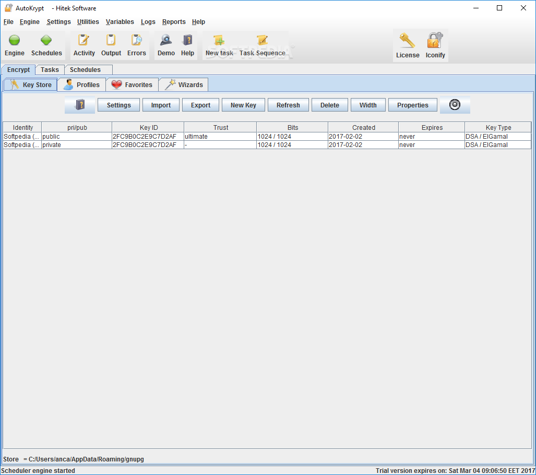Click the Created column header
Image resolution: width=536 pixels, height=475 pixels.
click(x=363, y=127)
